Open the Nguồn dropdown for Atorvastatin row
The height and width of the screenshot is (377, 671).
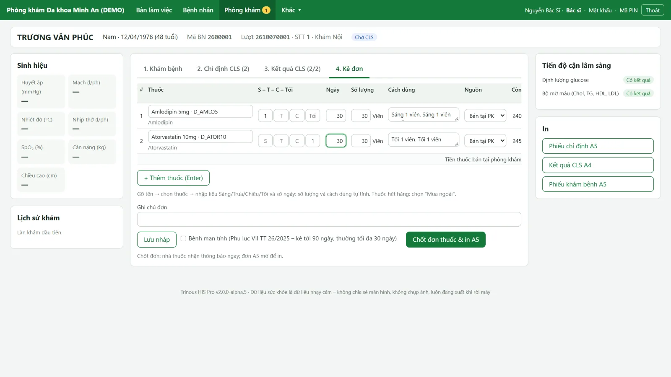click(x=485, y=141)
